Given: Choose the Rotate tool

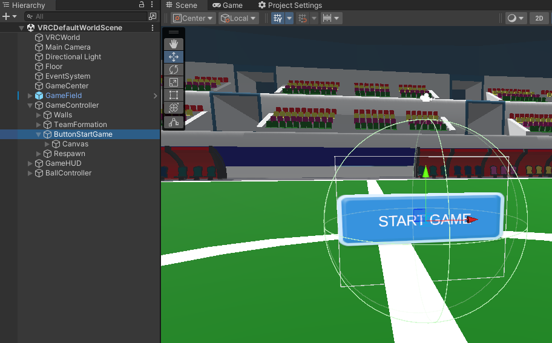Looking at the screenshot, I should click(174, 70).
